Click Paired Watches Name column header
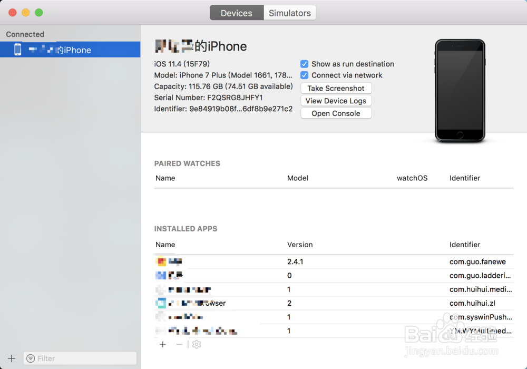This screenshot has height=369, width=527. 165,178
